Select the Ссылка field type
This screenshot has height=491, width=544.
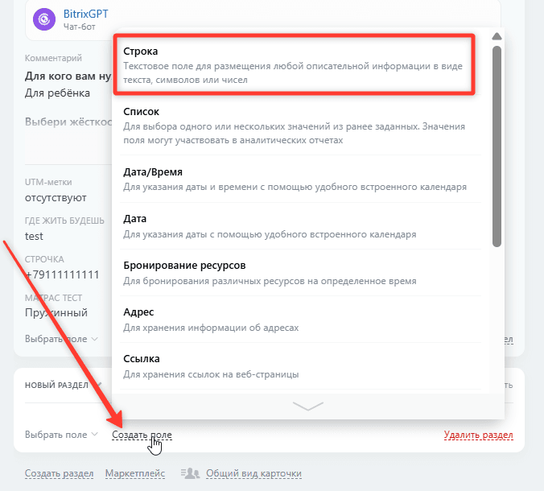tap(300, 366)
